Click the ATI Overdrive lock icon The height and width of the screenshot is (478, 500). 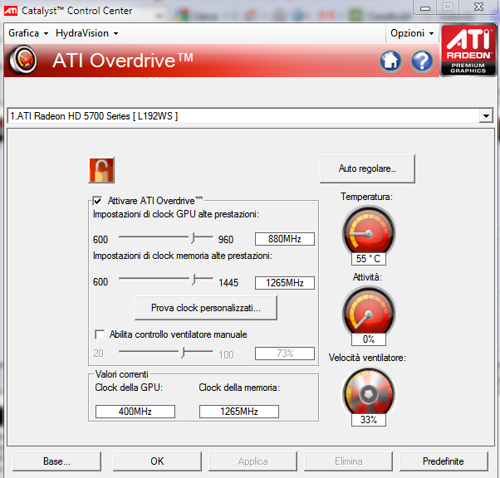pos(101,170)
